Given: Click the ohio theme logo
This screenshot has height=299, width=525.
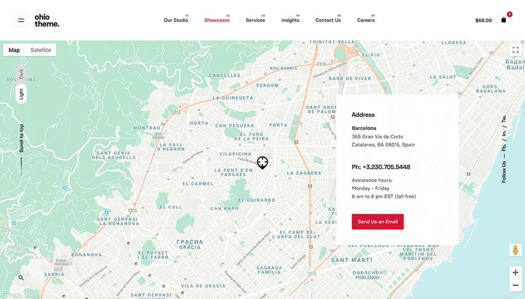Looking at the screenshot, I should 47,20.
